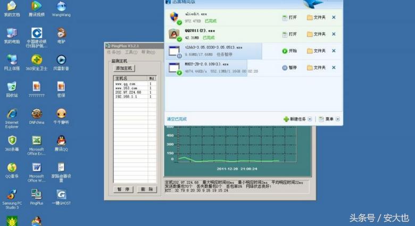Select tlbb-3.05.0330 download entry
Viewport: 415px width, 226px height.
pos(254,51)
